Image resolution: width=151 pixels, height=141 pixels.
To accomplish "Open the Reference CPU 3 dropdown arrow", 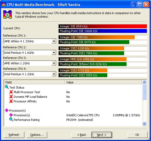I will 54,63.
